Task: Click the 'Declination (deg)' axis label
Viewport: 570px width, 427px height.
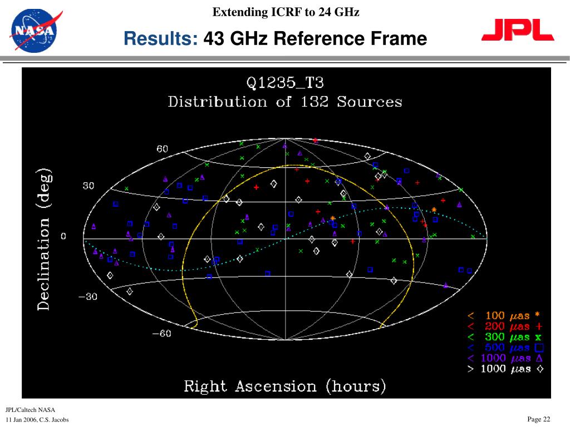Action: (x=45, y=239)
